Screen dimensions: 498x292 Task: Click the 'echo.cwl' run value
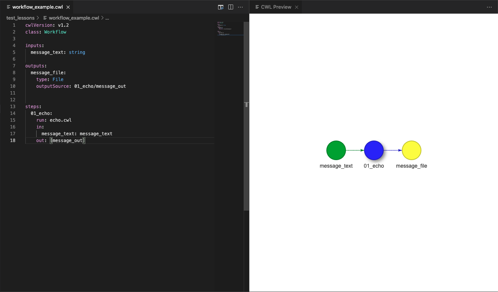(61, 120)
